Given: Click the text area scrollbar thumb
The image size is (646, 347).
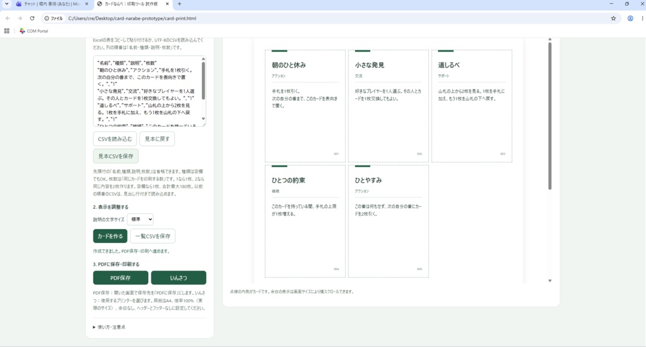Looking at the screenshot, I should click(x=203, y=81).
